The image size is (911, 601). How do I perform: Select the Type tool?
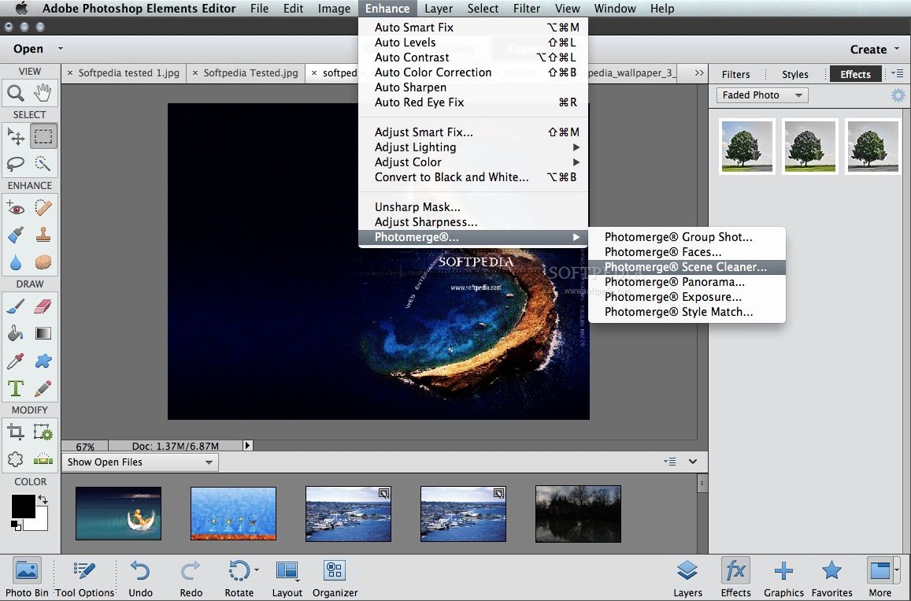tap(16, 388)
